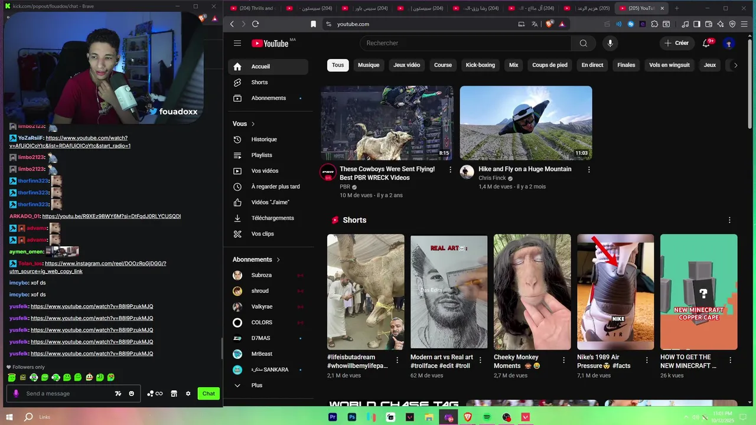Expand the Abonnements section heading chevron

point(278,260)
